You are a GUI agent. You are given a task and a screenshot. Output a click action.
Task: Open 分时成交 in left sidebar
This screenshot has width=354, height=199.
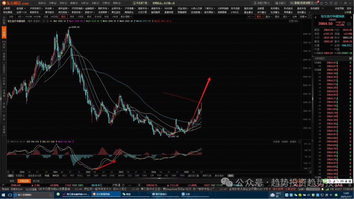(4, 69)
